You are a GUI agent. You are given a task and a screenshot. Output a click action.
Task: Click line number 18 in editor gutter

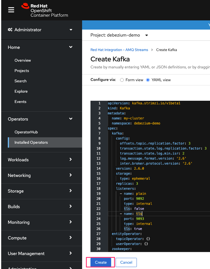(x=98, y=189)
